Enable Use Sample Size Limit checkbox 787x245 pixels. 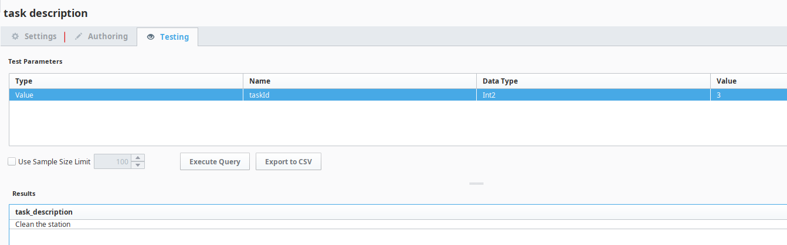point(12,162)
